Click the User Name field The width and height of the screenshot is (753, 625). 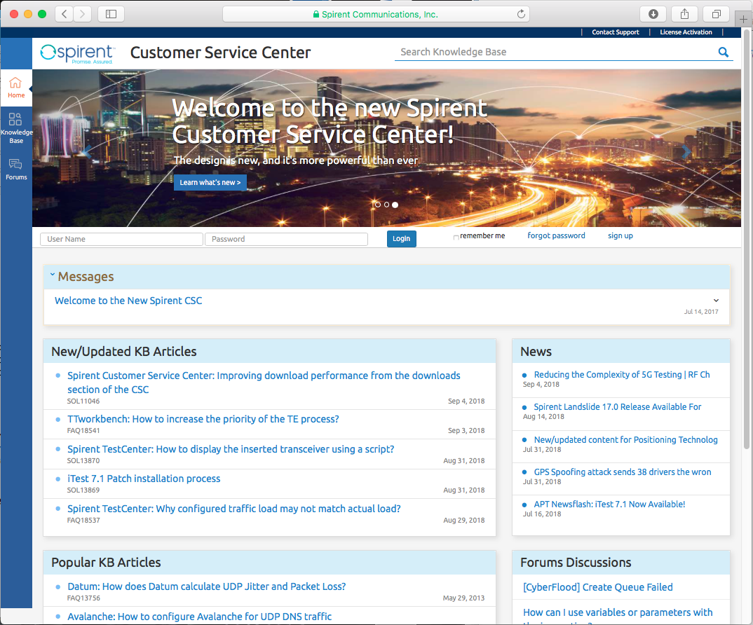(121, 239)
